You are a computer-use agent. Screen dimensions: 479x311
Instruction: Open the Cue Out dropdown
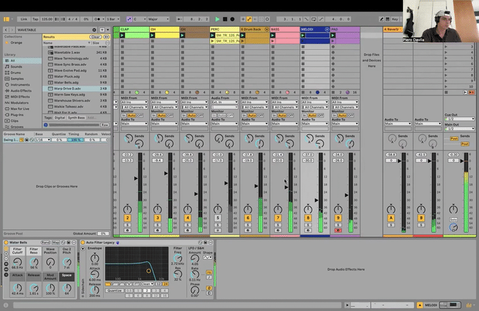pos(459,119)
